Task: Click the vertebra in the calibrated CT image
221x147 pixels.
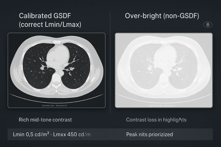Action: (x=56, y=79)
